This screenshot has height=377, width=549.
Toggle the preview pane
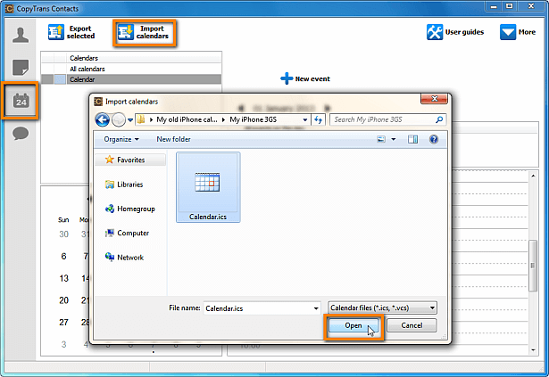tap(412, 140)
